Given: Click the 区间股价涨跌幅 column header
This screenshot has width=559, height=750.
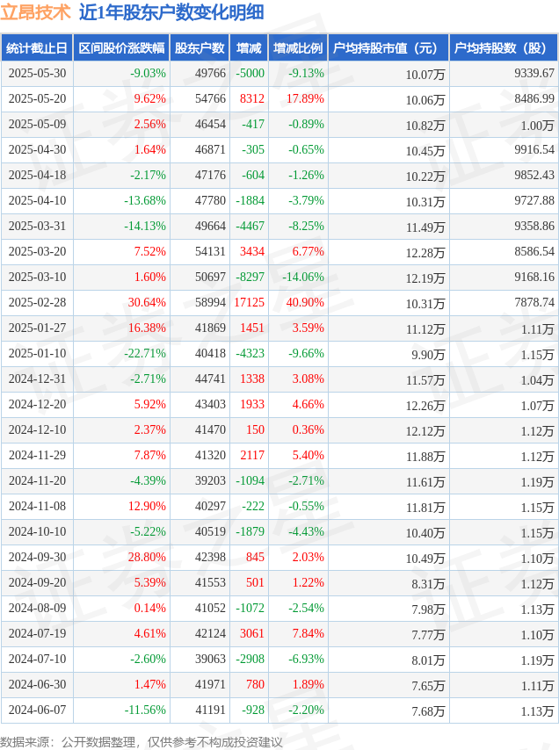Looking at the screenshot, I should tap(121, 47).
